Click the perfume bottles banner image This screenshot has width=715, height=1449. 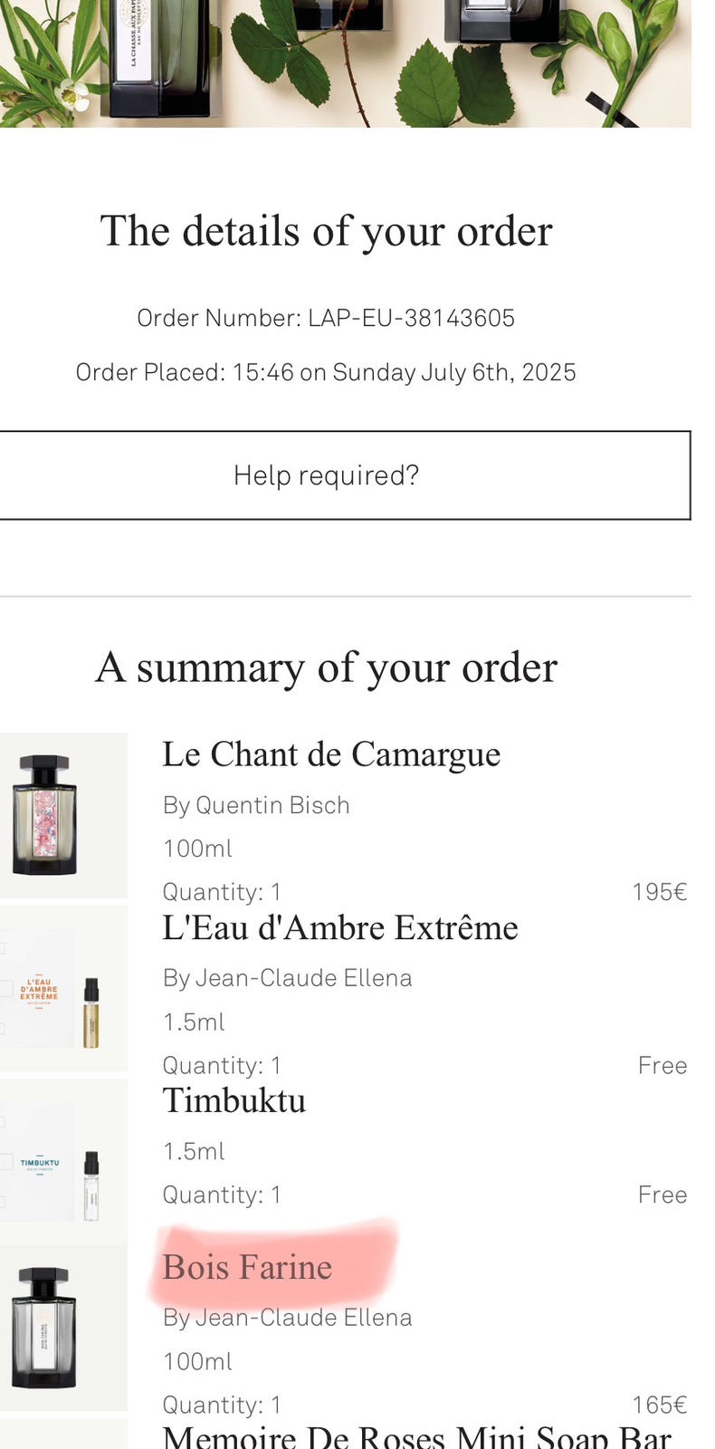pyautogui.click(x=344, y=63)
